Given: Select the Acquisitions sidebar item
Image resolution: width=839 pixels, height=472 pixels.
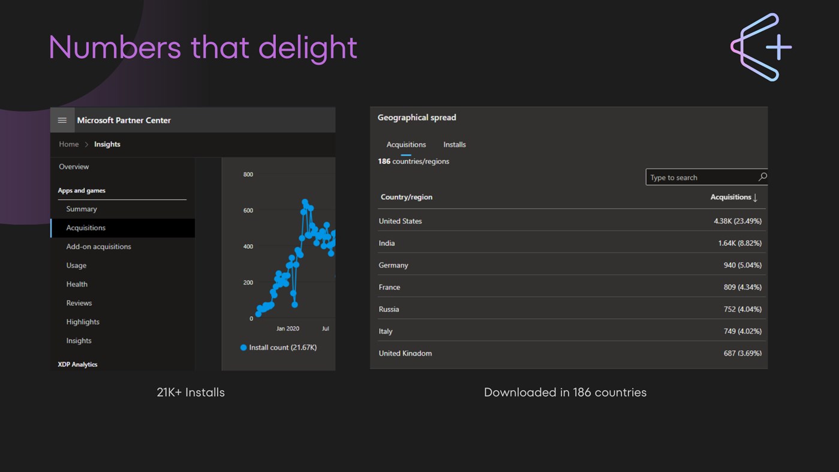Looking at the screenshot, I should (86, 228).
